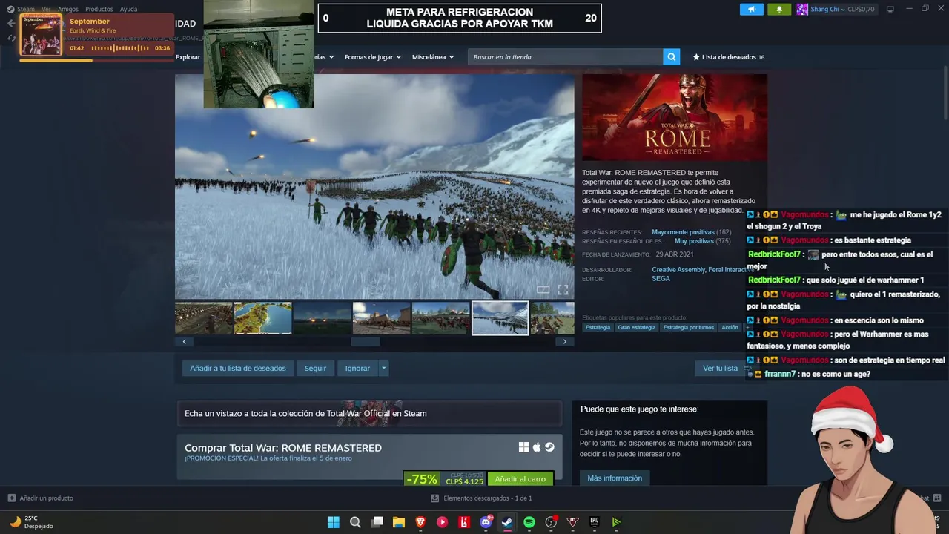
Task: Click the macOS platform icon in purchase box
Action: (x=537, y=447)
